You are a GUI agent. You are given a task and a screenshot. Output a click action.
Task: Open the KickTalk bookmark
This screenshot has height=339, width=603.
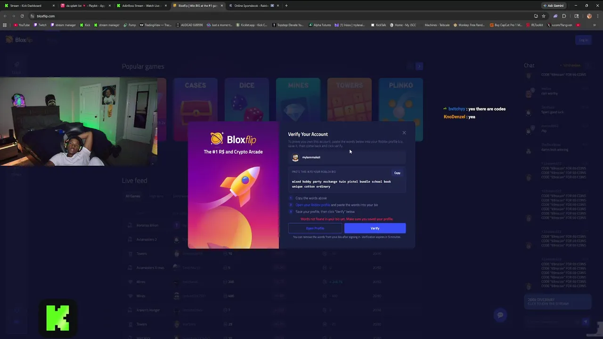click(379, 25)
